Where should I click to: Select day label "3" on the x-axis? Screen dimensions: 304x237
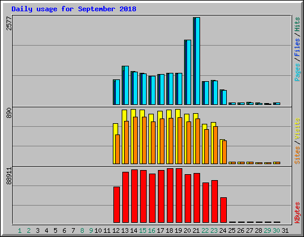pyautogui.click(x=37, y=230)
